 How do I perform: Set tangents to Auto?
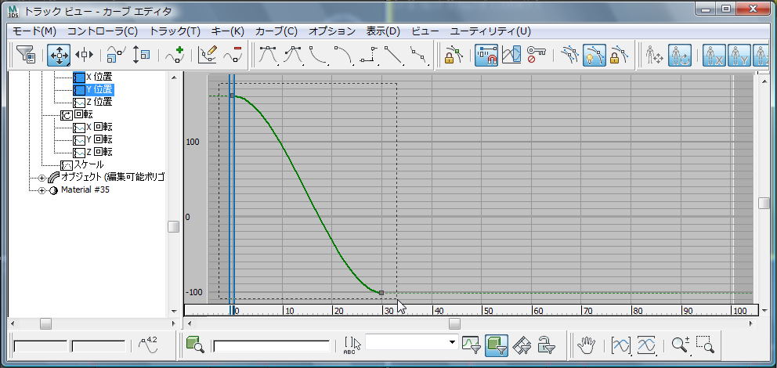pos(268,55)
